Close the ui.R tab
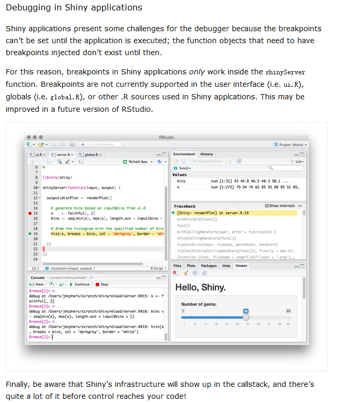The height and width of the screenshot is (403, 346). click(x=44, y=155)
